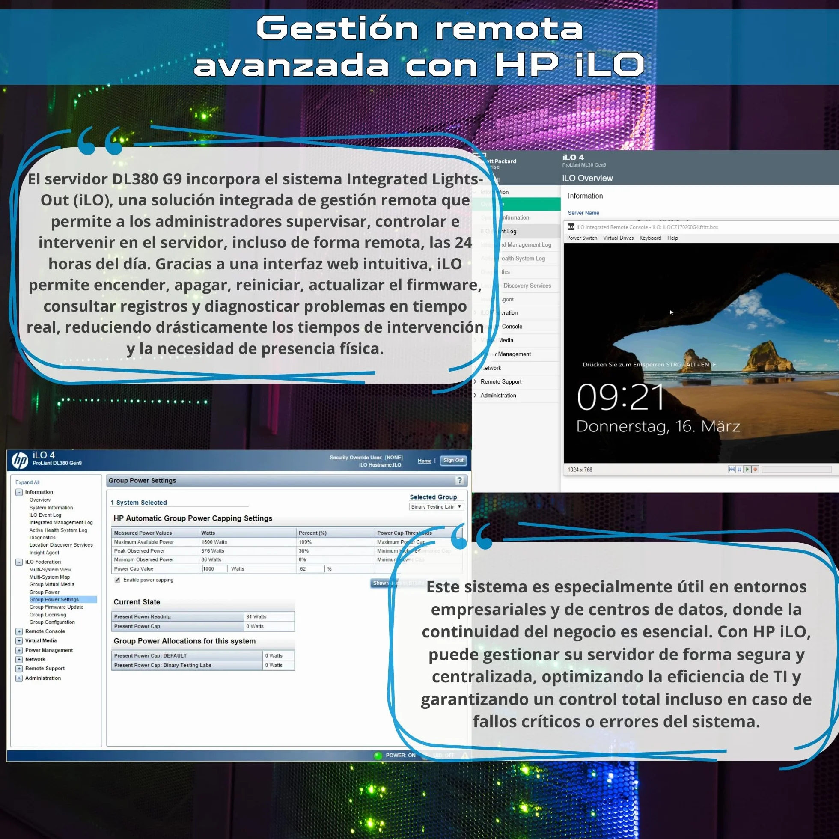
Task: Open the Keyboard menu in Remote Console
Action: click(x=650, y=238)
